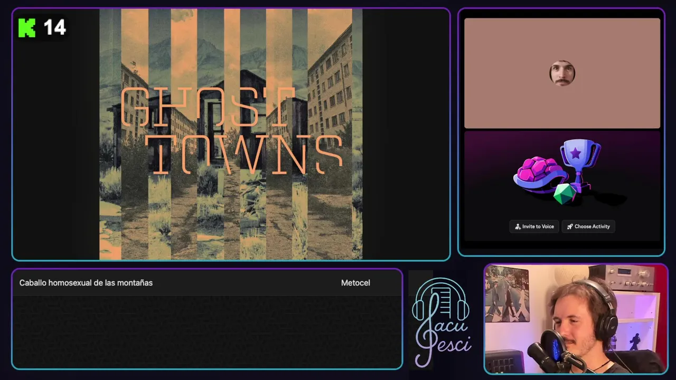
Task: Click the Invite to Voice button
Action: coord(534,226)
